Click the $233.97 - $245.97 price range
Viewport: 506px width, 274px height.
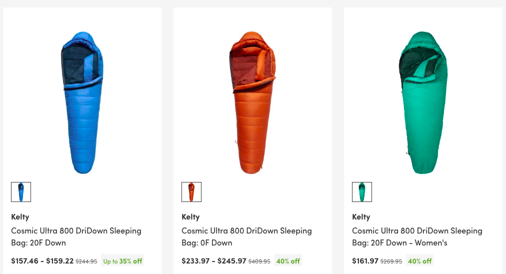point(213,260)
